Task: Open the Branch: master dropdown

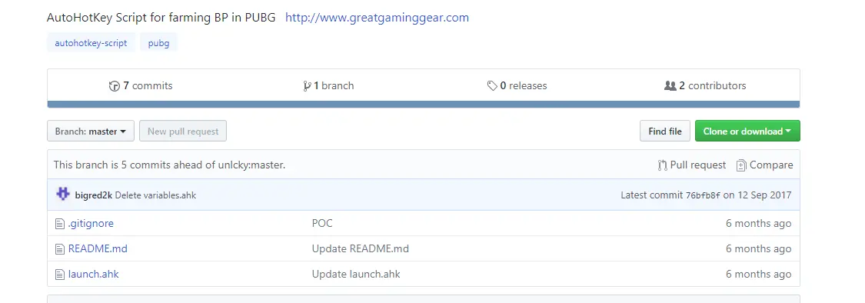Action: pos(91,132)
